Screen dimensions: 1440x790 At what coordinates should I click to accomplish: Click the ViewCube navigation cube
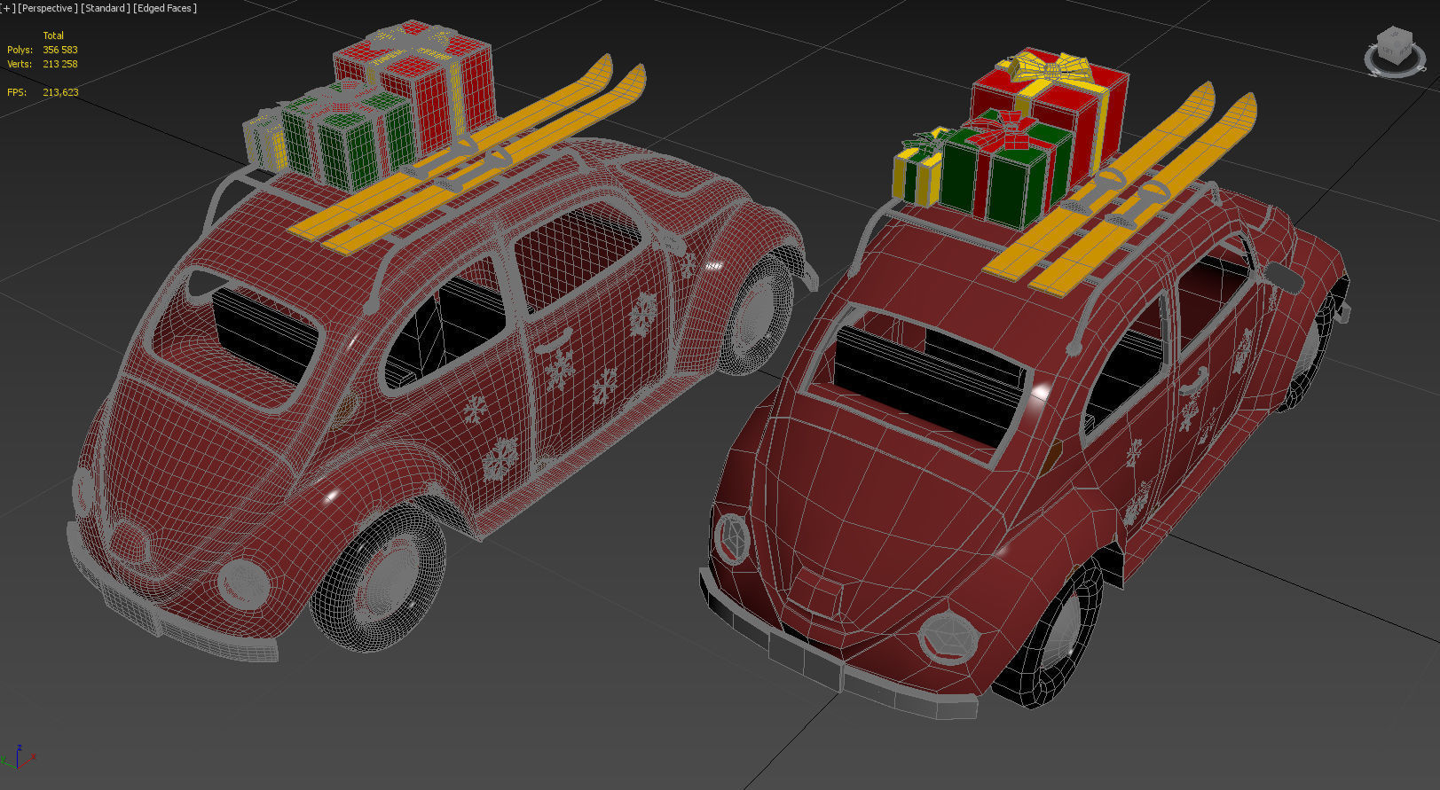tap(1394, 46)
